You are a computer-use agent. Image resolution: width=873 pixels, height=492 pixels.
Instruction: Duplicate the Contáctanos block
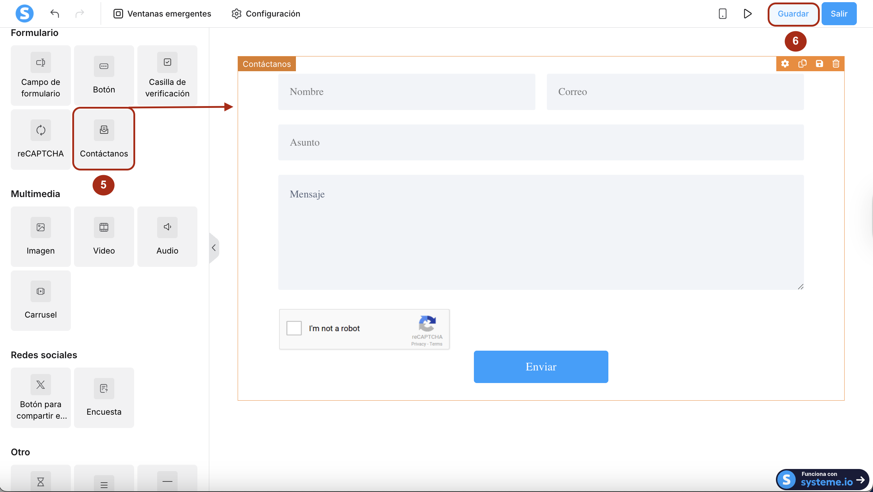[x=802, y=64]
